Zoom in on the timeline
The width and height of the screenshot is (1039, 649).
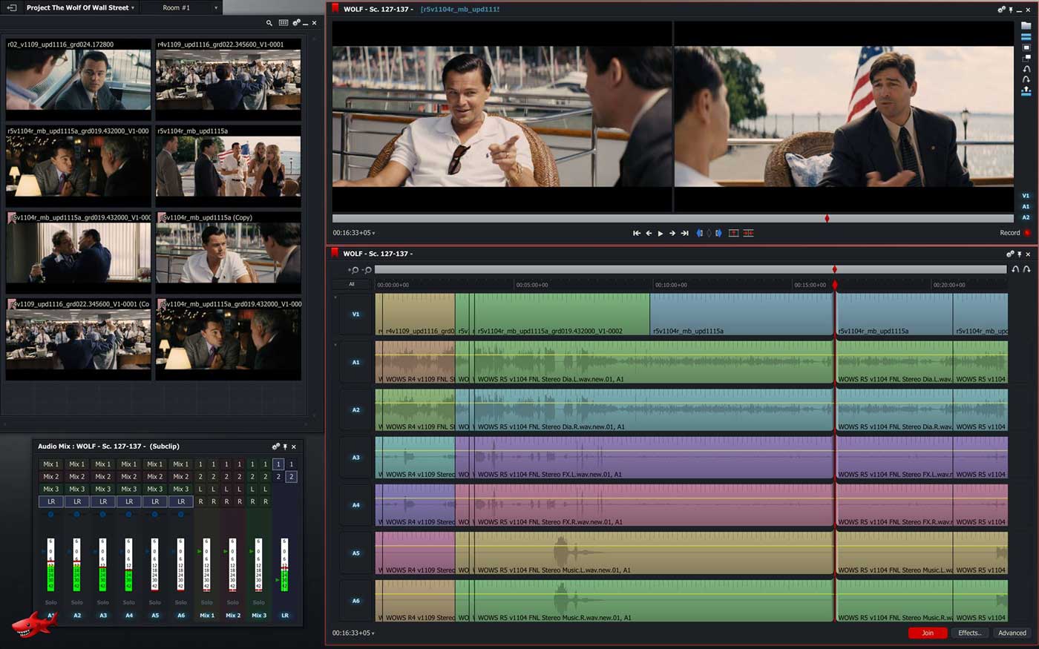354,270
